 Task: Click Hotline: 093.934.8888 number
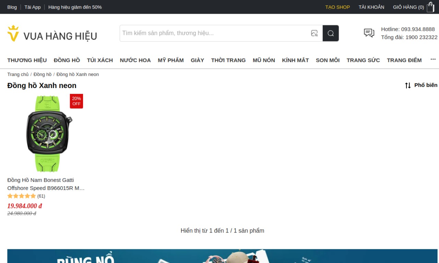coord(408,29)
